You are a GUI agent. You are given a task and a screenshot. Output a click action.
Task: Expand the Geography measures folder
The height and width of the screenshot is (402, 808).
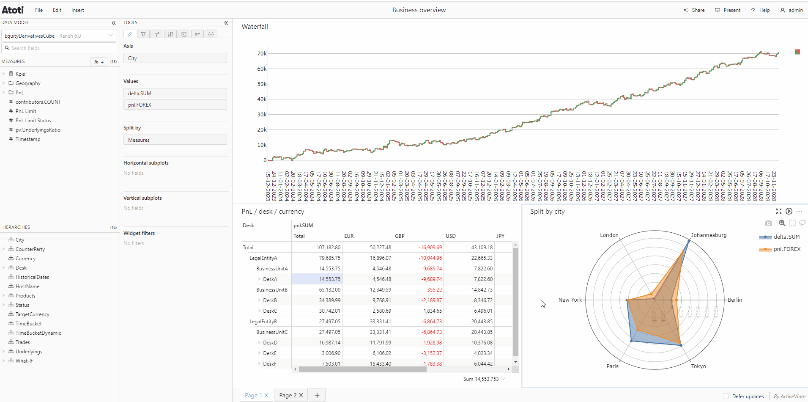[x=4, y=83]
